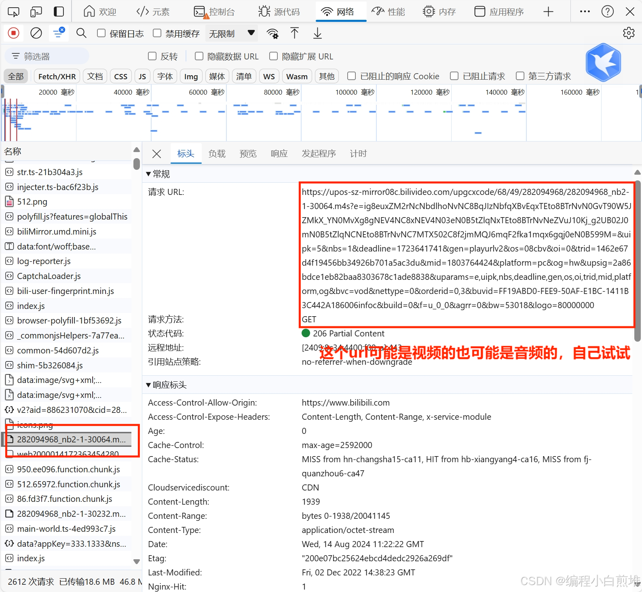Filter requests by 媒体 type
This screenshot has width=642, height=592.
pos(217,76)
